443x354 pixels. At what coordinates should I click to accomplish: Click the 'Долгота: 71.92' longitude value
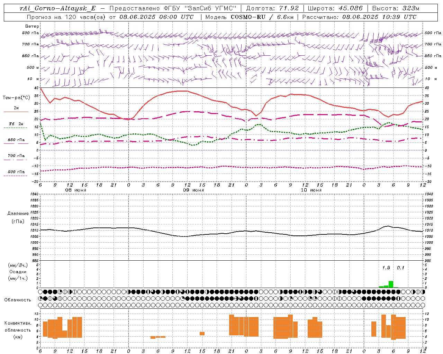click(x=272, y=8)
